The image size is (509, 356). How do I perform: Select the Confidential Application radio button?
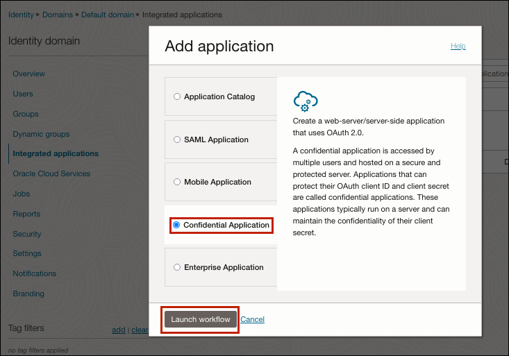coord(176,226)
